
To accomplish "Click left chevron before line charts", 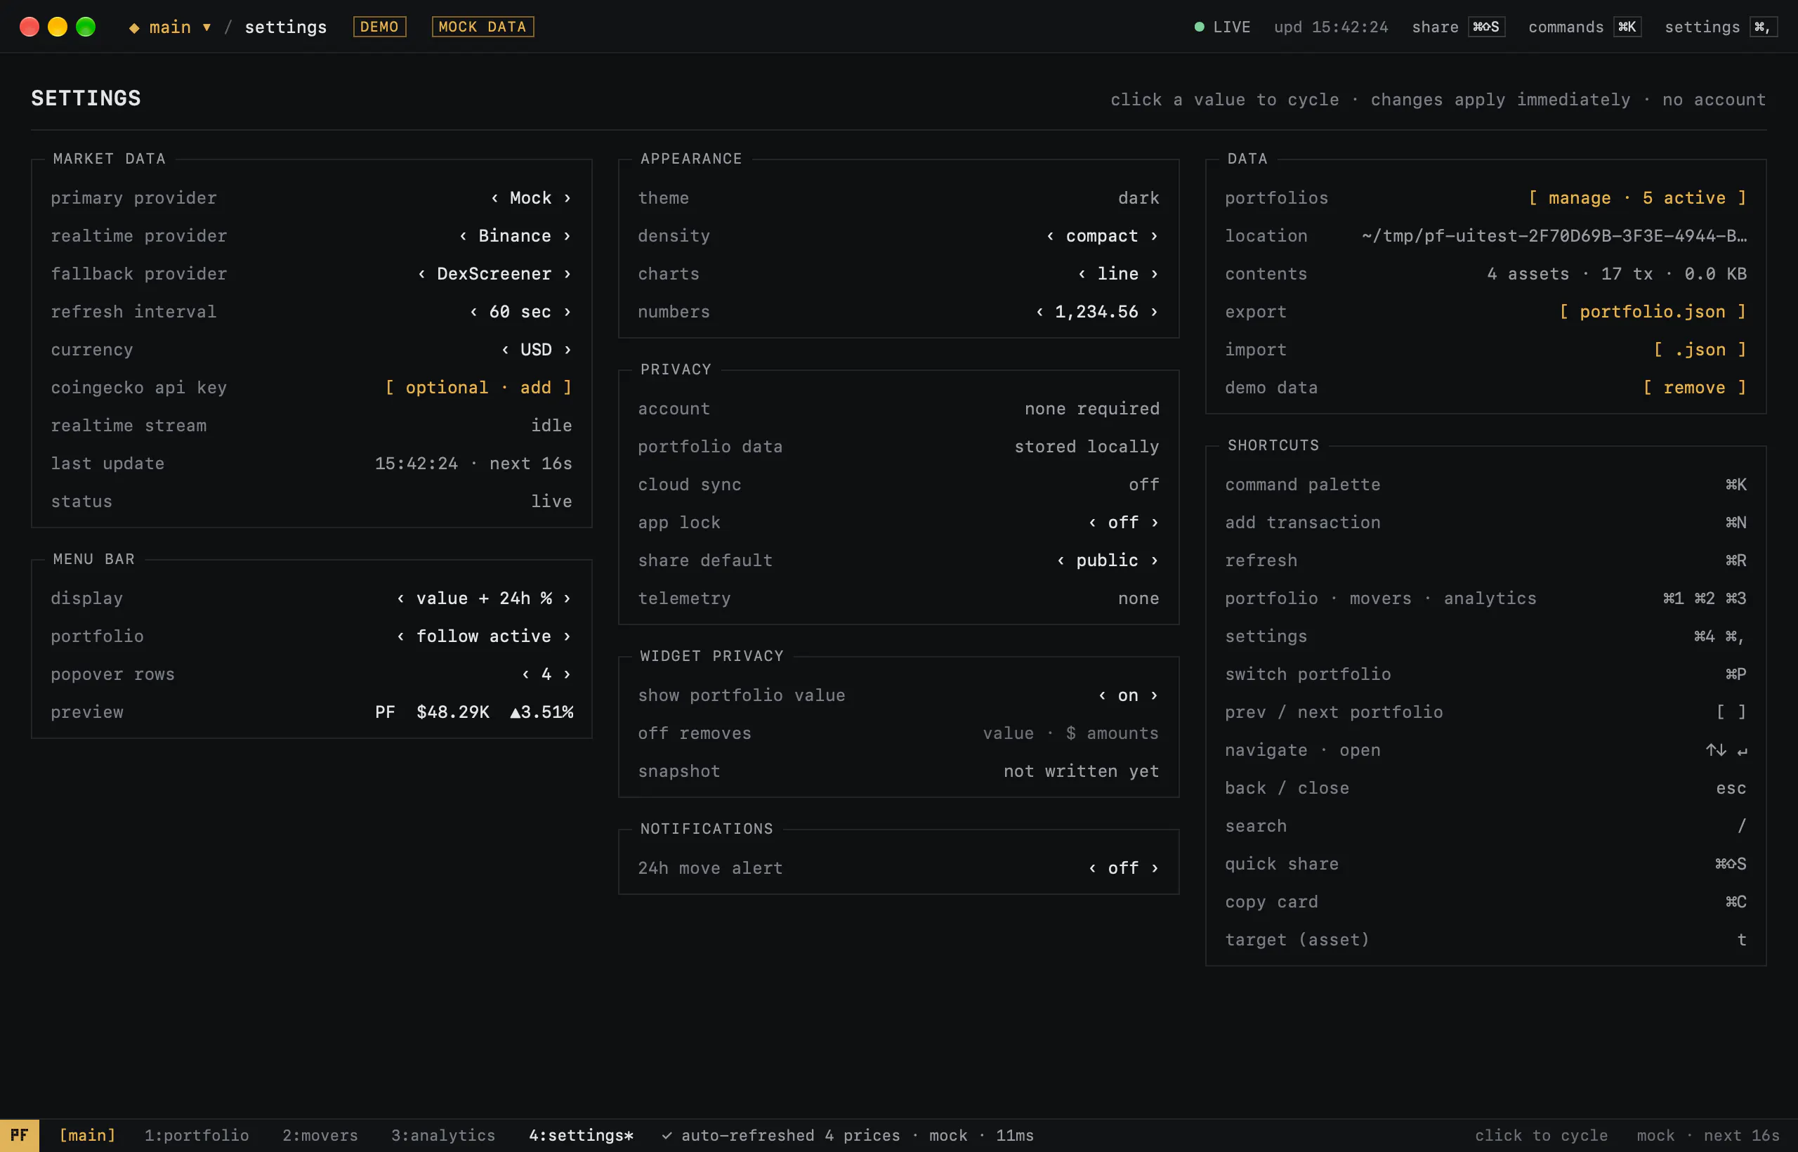I will coord(1082,274).
